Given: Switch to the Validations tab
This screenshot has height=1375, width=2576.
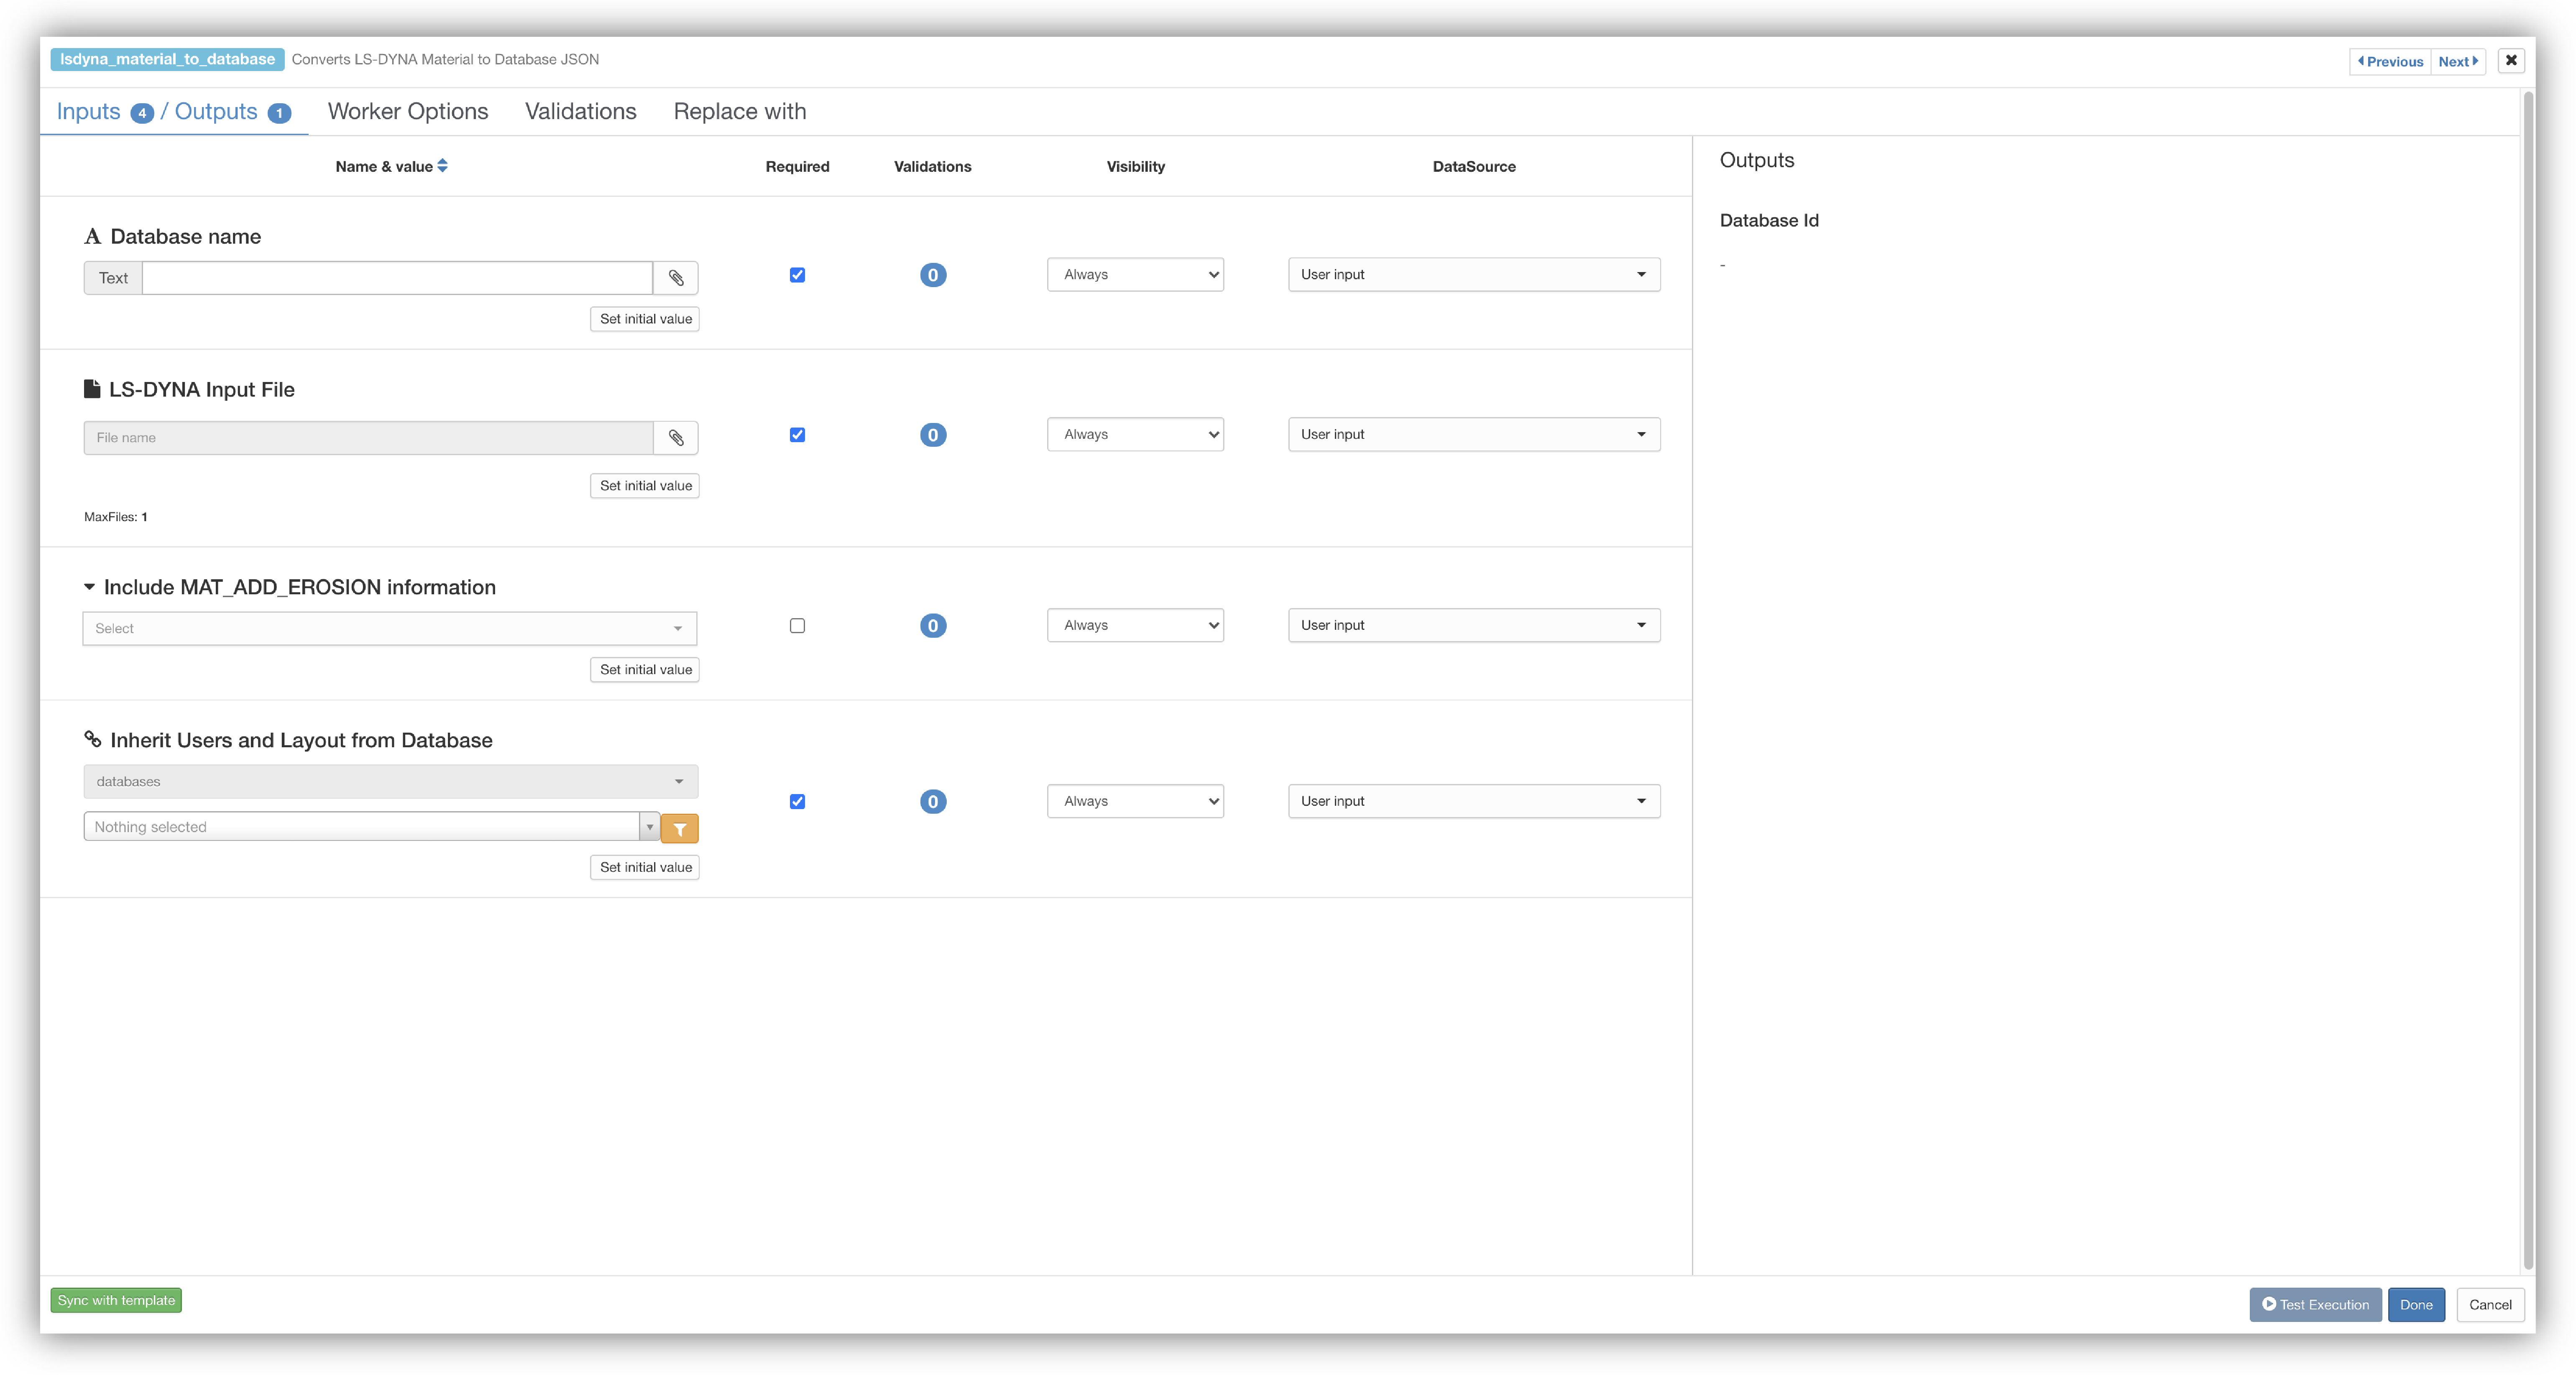Looking at the screenshot, I should point(581,112).
